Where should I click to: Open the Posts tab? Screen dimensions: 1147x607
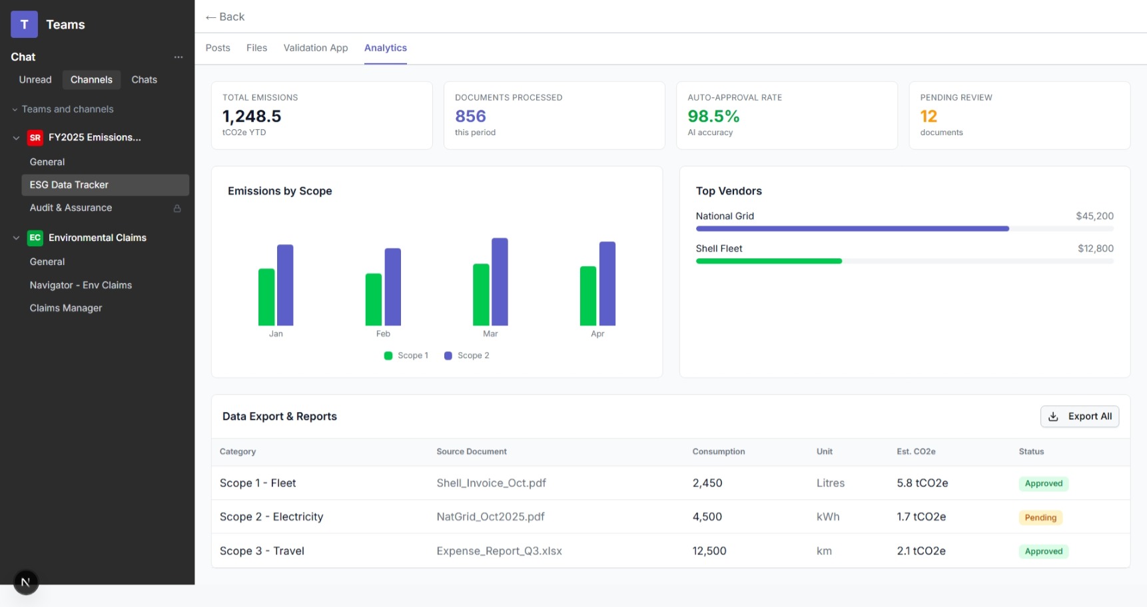218,47
